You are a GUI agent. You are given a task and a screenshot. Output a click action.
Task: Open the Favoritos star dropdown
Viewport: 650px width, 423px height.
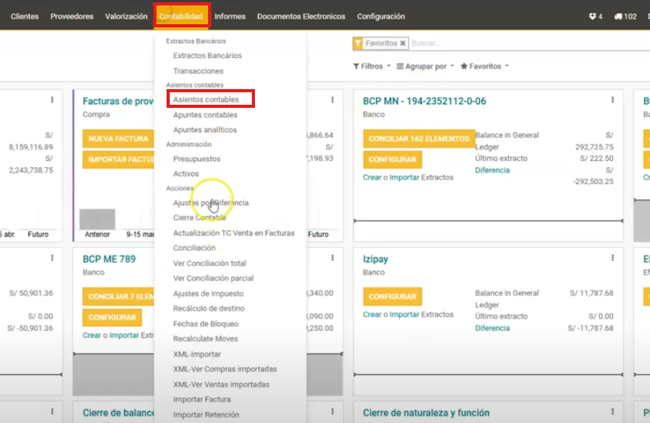click(x=484, y=66)
